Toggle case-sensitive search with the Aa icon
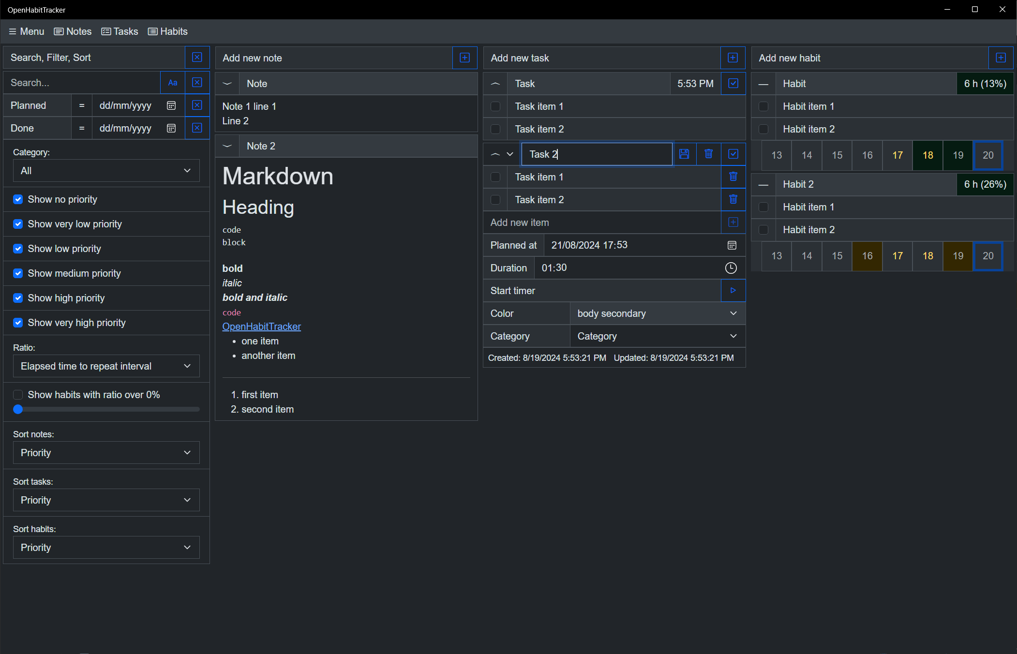This screenshot has height=654, width=1017. click(x=173, y=83)
